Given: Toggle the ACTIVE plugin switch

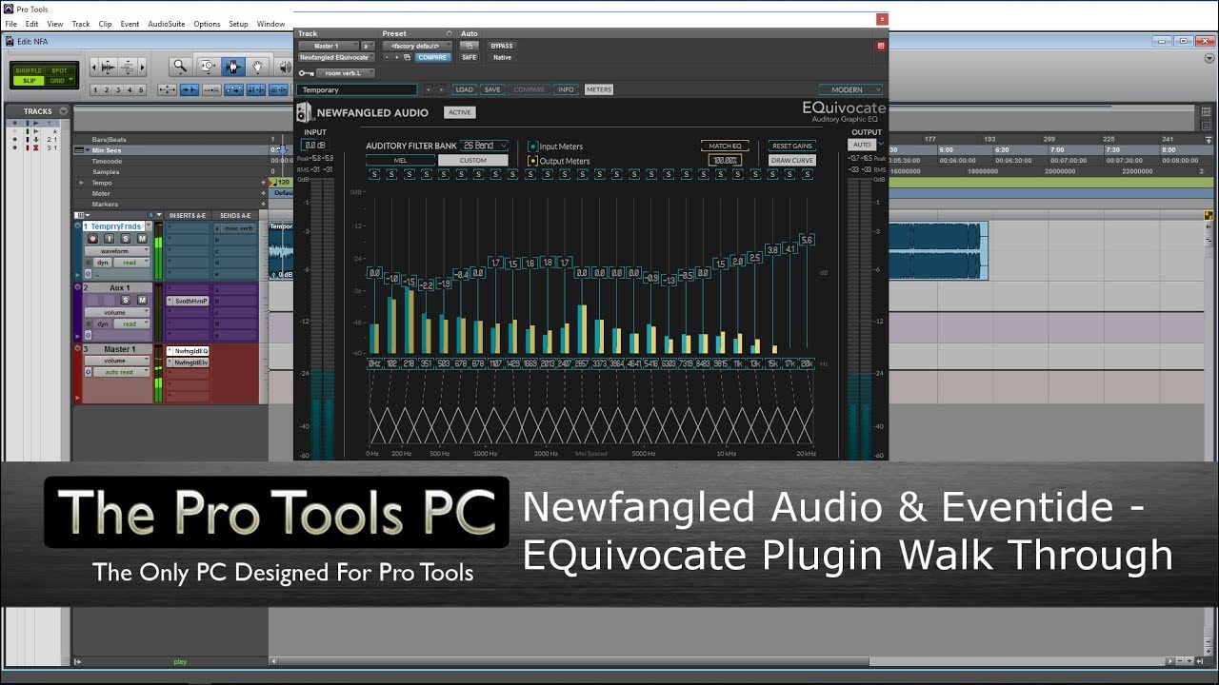Looking at the screenshot, I should coord(459,112).
